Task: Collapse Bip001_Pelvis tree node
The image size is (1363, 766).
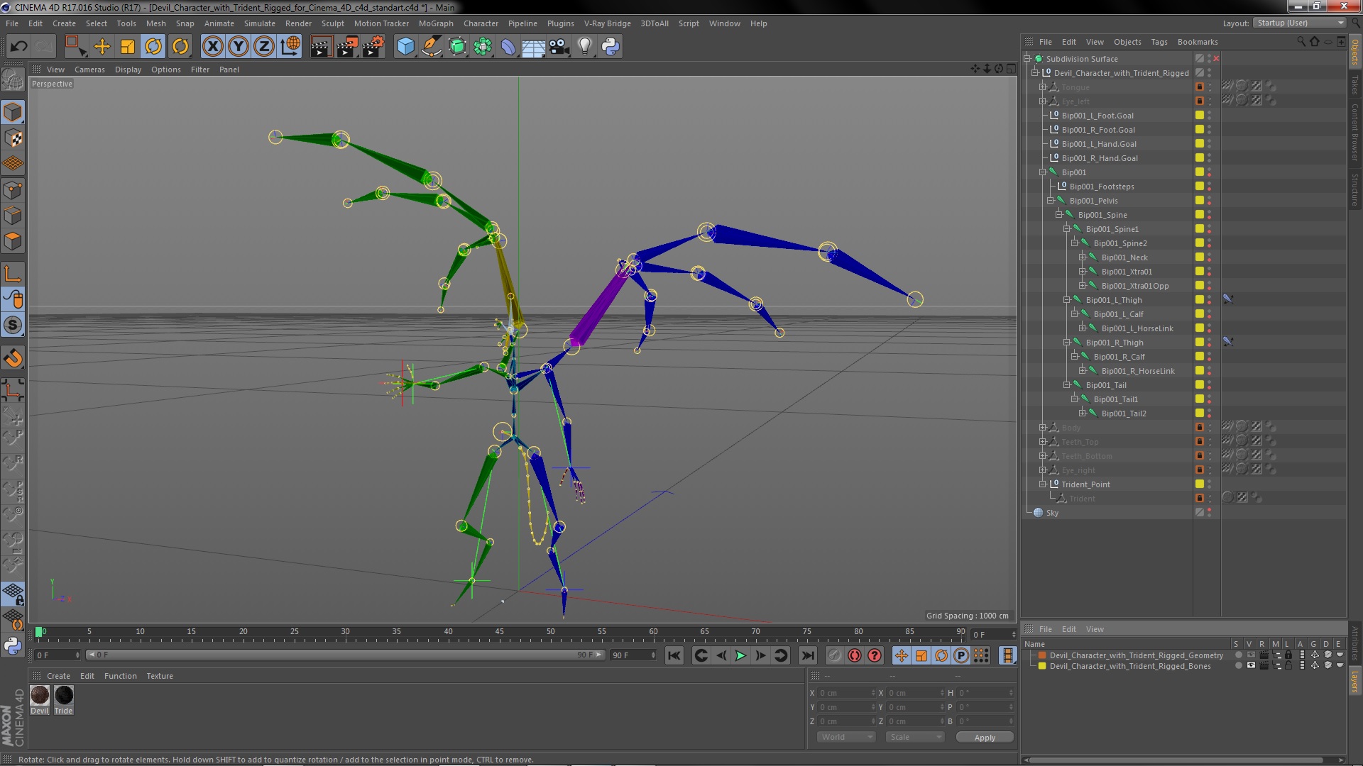Action: point(1051,201)
